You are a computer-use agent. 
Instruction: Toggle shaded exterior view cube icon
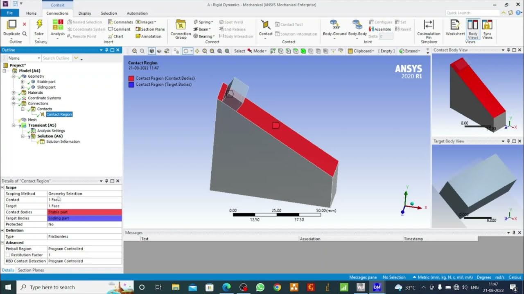click(x=151, y=51)
